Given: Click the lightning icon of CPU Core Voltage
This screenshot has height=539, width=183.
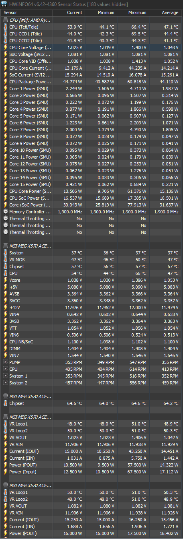Looking at the screenshot, I should coord(5,47).
